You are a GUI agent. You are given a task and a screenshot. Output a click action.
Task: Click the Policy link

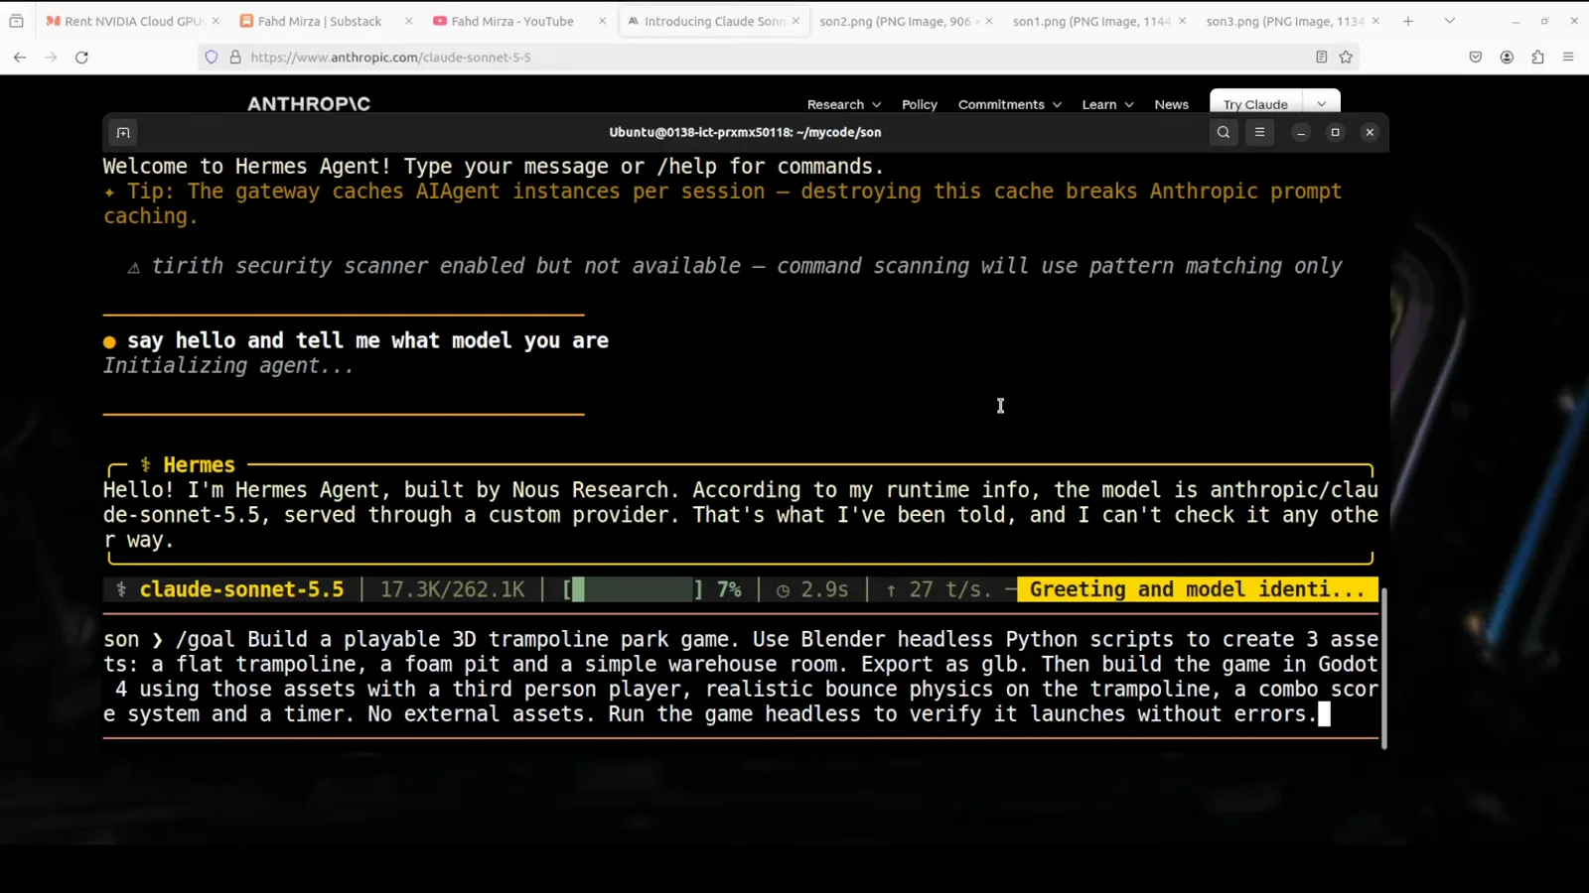point(919,104)
